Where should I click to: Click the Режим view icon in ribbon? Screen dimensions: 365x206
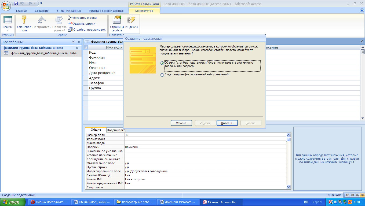8,20
